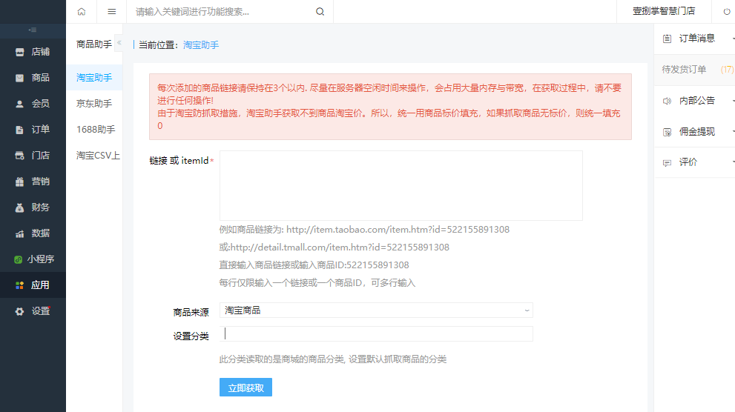The image size is (735, 412).
Task: Click dropdown arrow of 商品来源 select
Action: pos(527,310)
